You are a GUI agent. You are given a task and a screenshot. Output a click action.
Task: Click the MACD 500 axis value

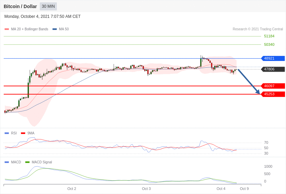[267, 174]
